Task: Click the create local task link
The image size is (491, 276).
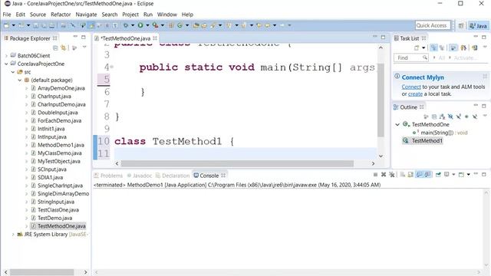Action: click(415, 94)
